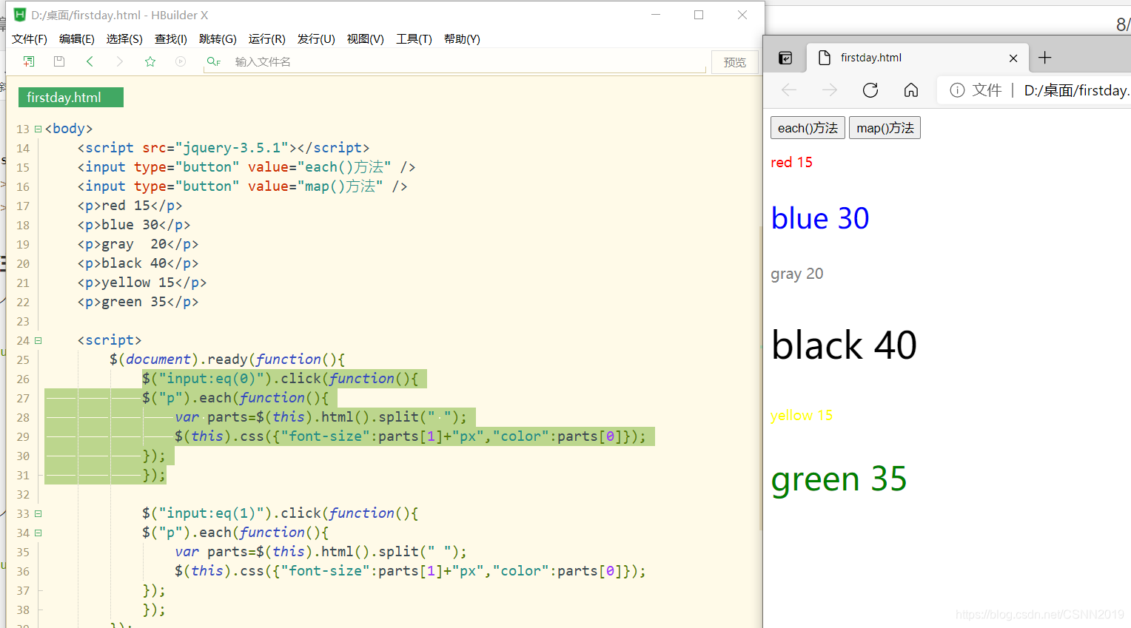Go forward with the right arrow in HBuilder toolbar
1131x628 pixels.
[120, 61]
